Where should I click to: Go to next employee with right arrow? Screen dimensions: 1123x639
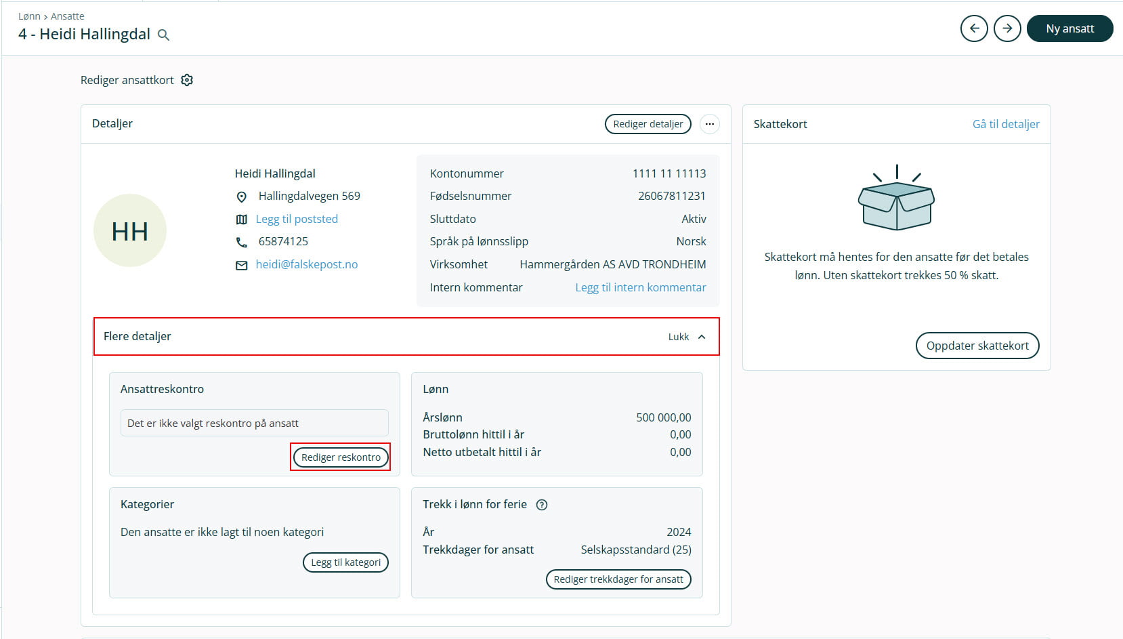1007,28
